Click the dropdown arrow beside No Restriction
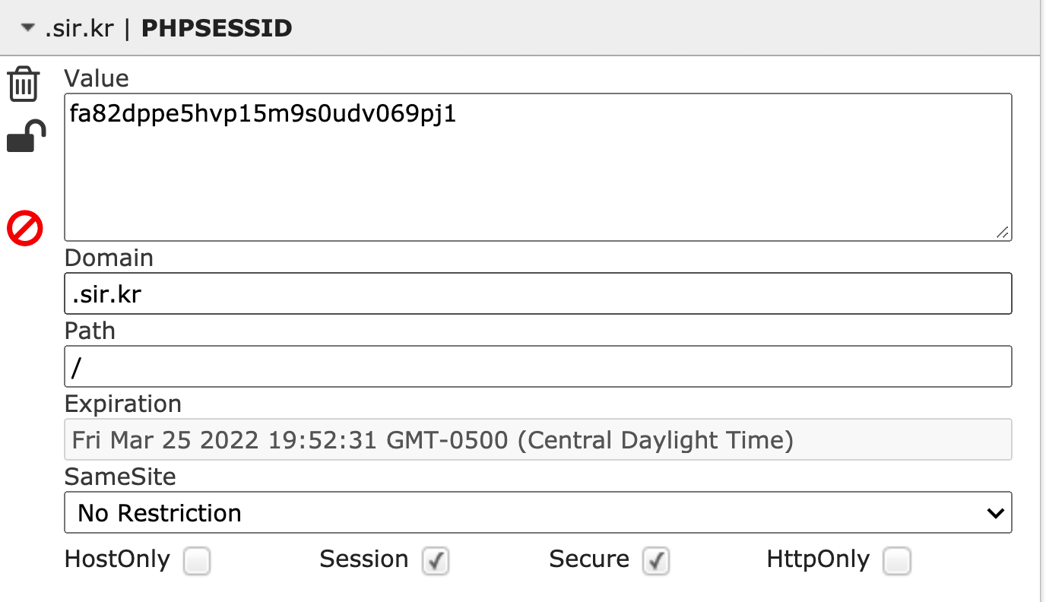This screenshot has width=1046, height=602. tap(995, 513)
